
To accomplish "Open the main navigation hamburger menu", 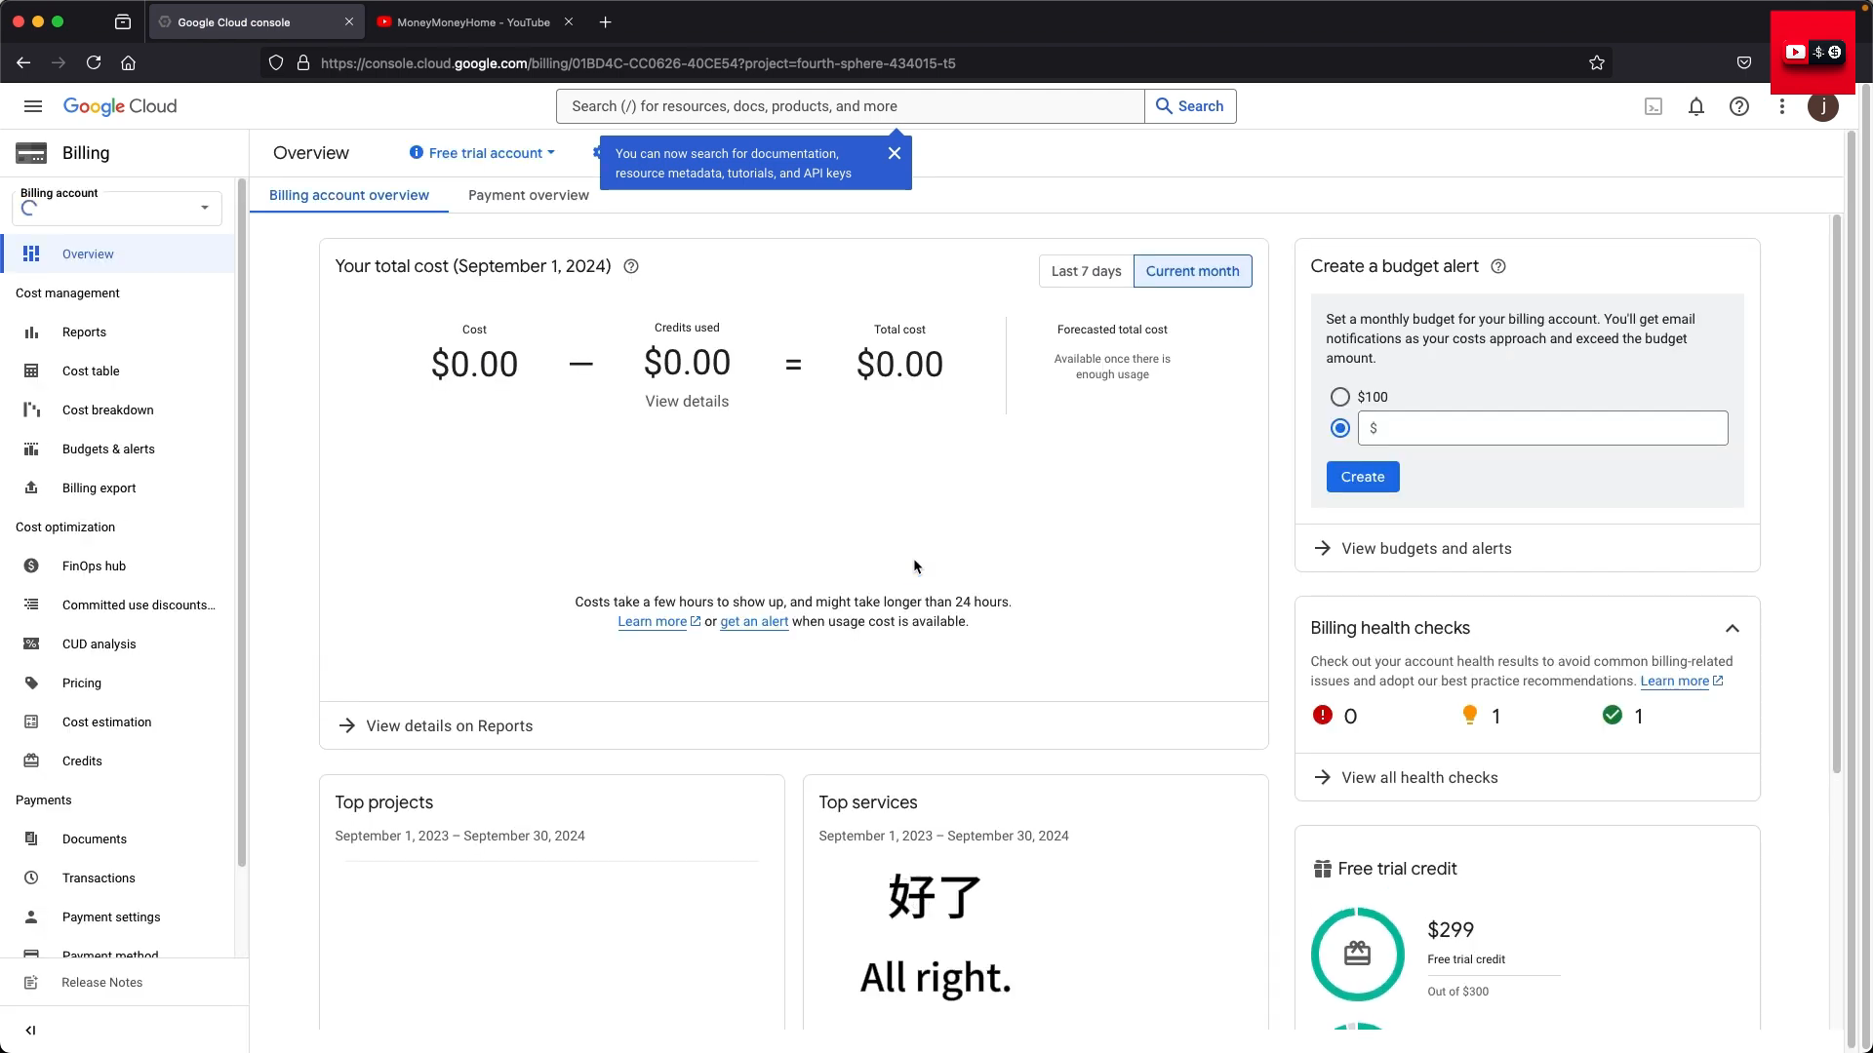I will [x=33, y=106].
